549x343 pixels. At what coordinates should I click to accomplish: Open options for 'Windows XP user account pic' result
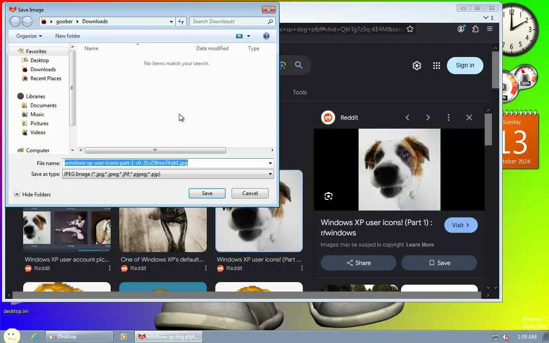(x=110, y=268)
